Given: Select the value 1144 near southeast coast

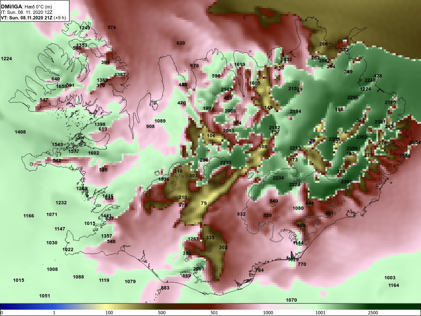Looking at the screenshot, I should (298, 243).
